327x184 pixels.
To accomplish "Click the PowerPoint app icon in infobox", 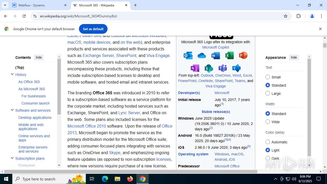I will (x=243, y=55).
